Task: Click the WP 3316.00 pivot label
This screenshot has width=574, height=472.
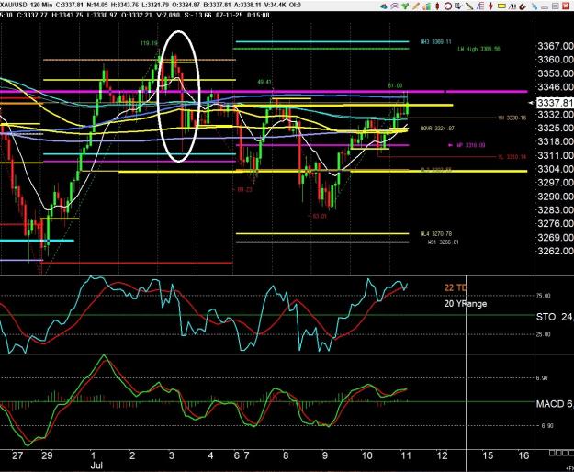Action: [470, 145]
